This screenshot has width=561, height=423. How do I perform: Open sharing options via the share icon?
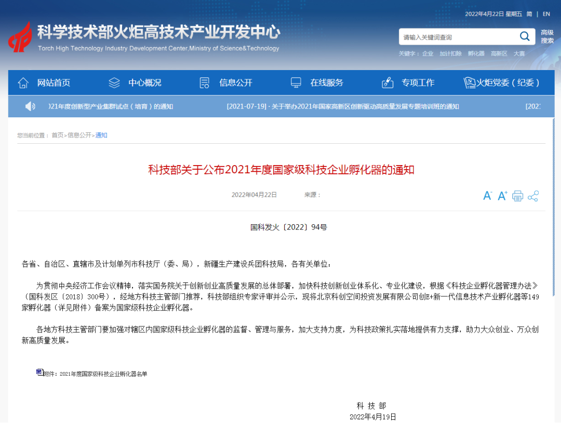[x=532, y=196]
